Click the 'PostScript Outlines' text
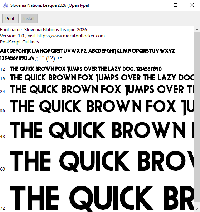Screen dimensions: 200x212 point(20,42)
